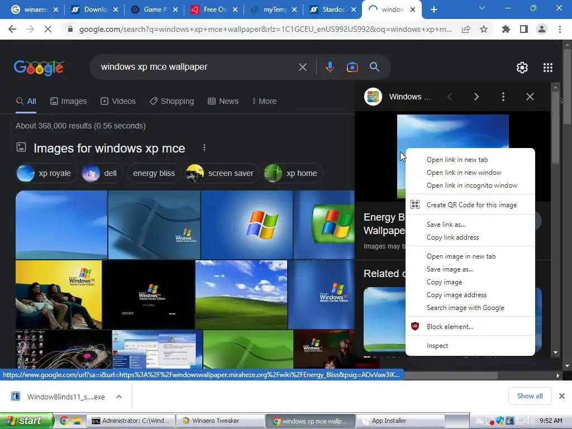The height and width of the screenshot is (429, 572).
Task: Click the screen saver suggestion chip
Action: point(222,173)
